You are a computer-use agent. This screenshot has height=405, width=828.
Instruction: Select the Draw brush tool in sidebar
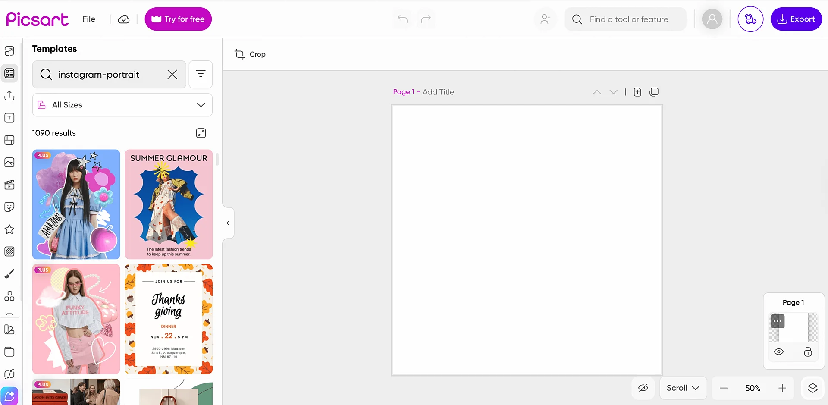point(9,274)
